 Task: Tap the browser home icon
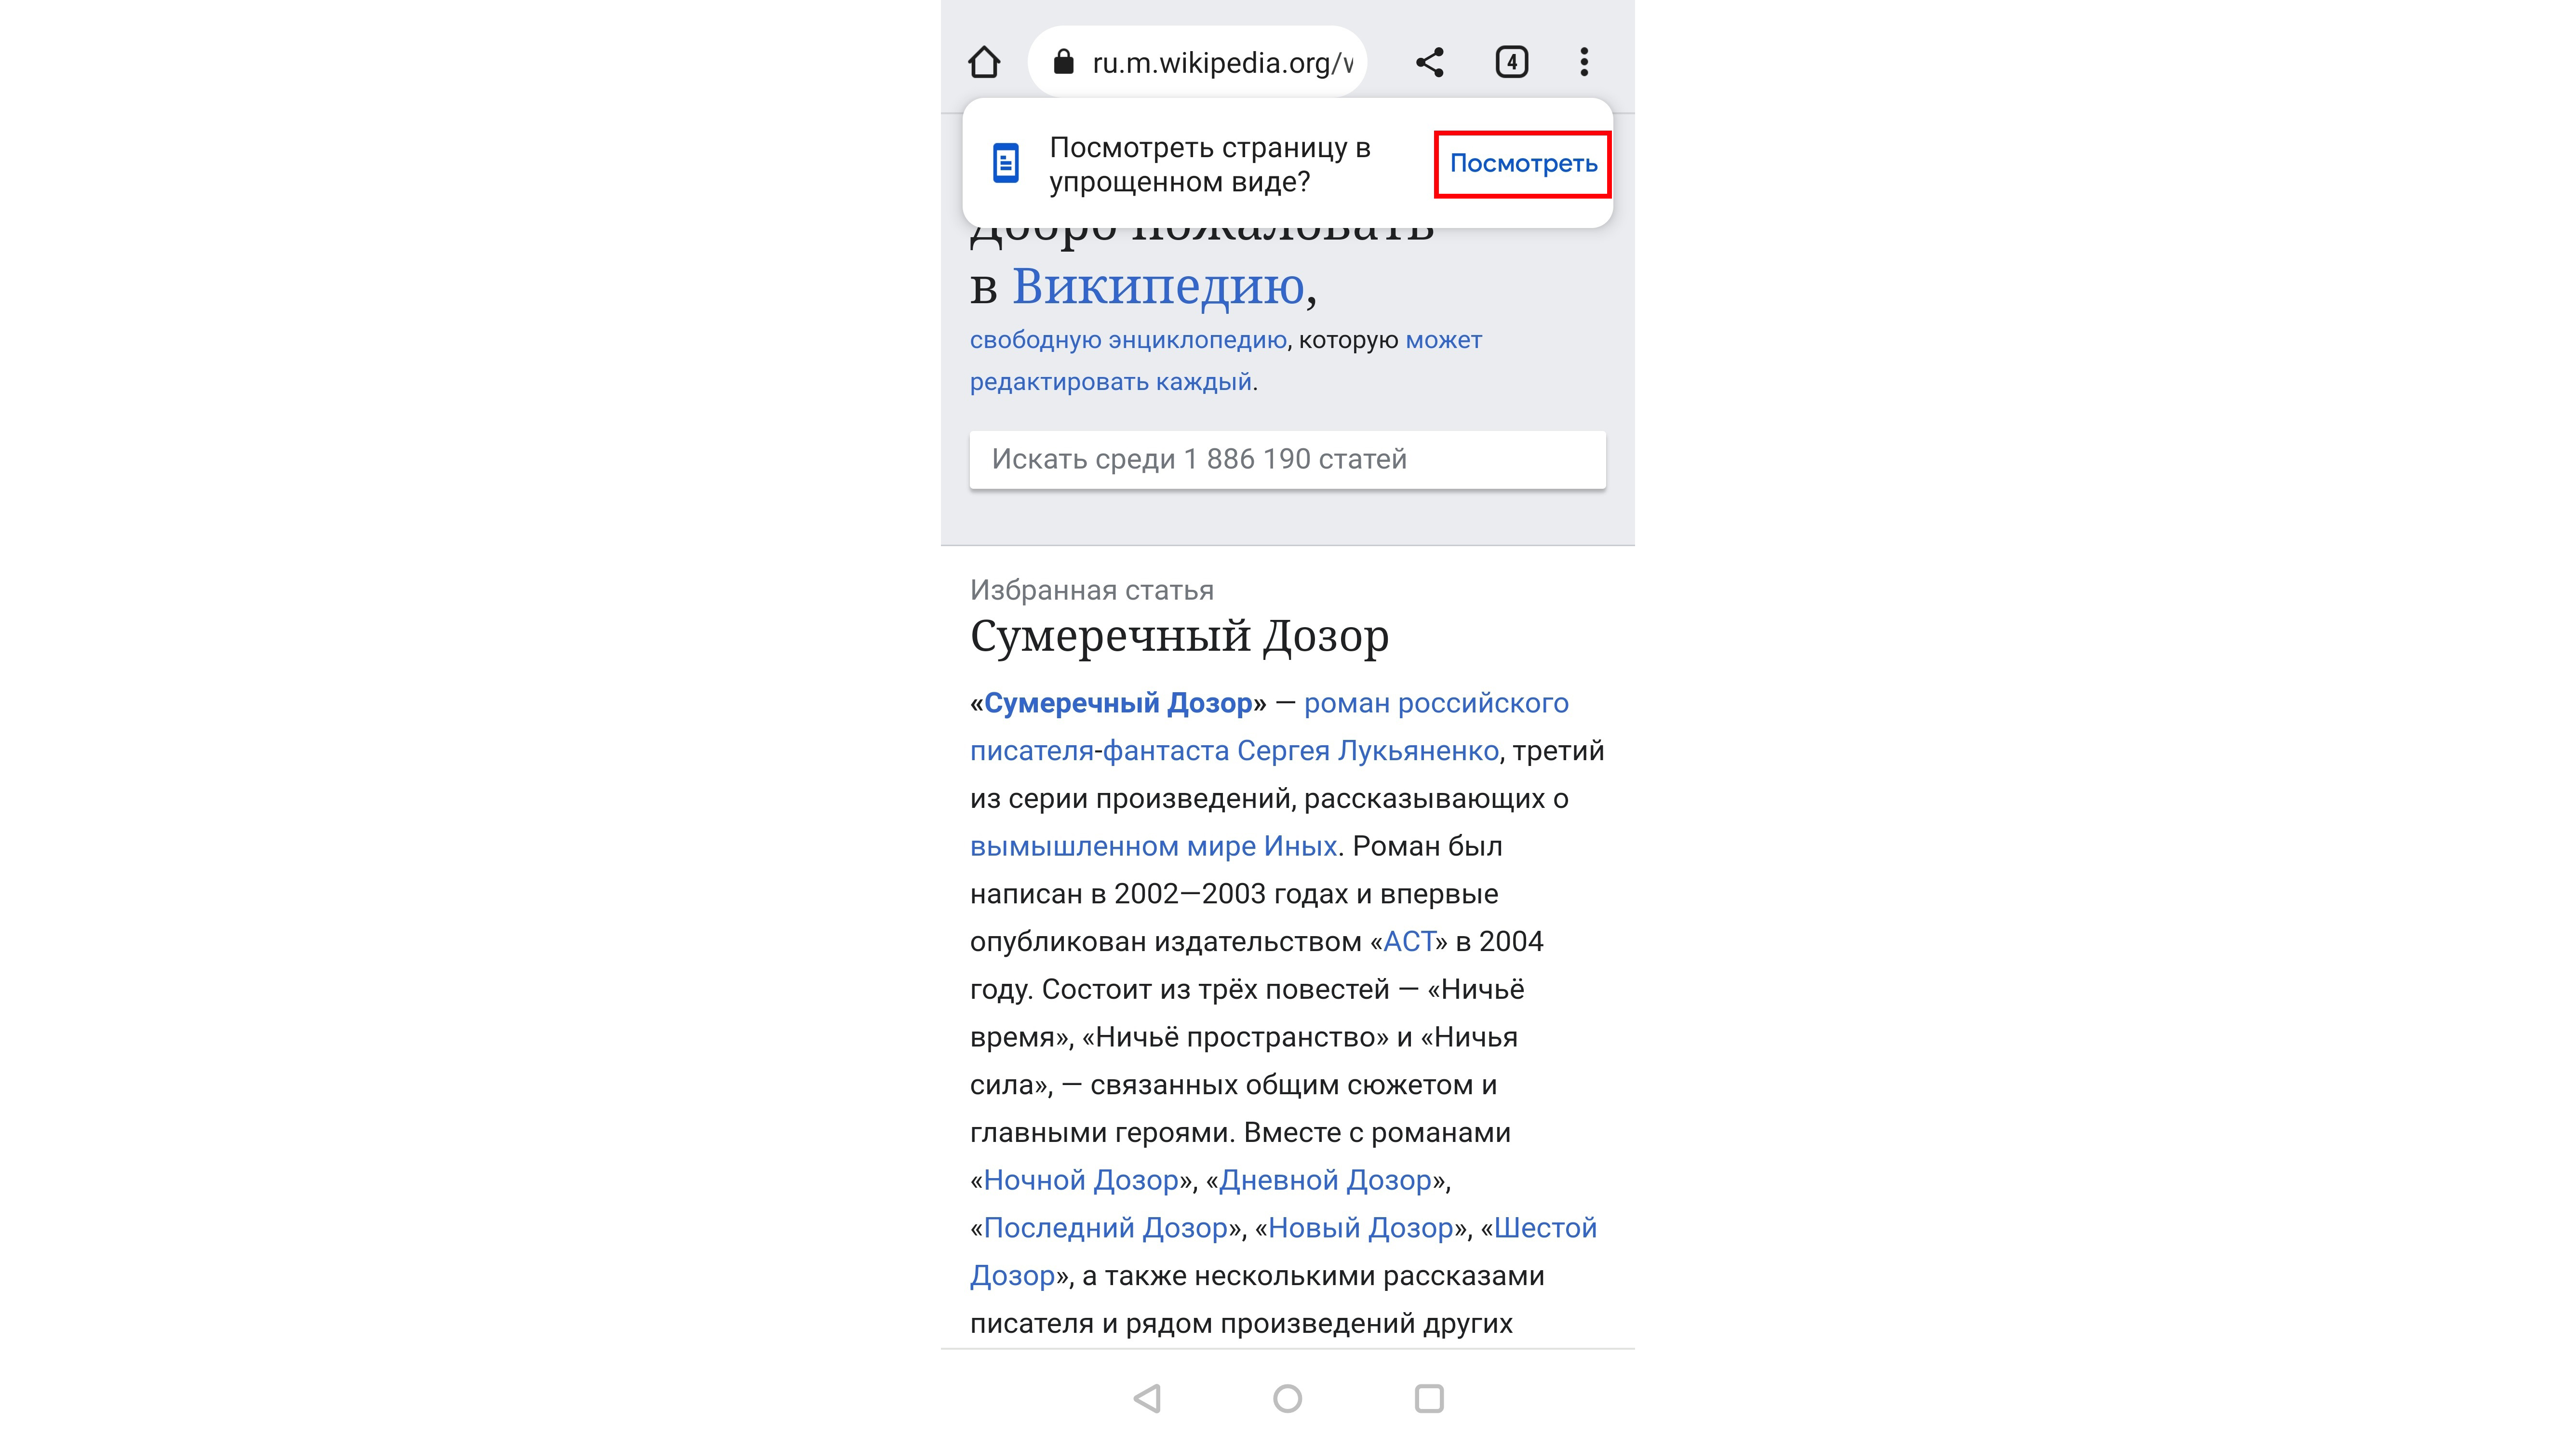pyautogui.click(x=984, y=62)
